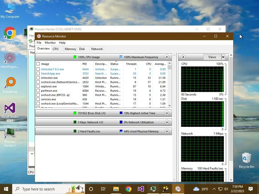
Task: Collapse the CPU Usage section
Action: 167,57
